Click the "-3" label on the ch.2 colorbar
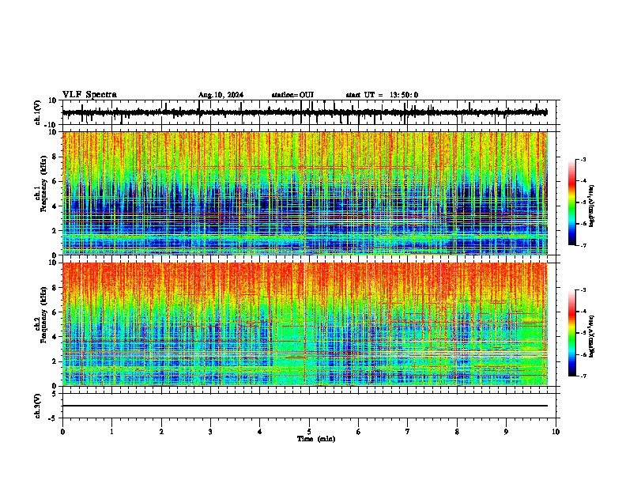Screen dimensions: 626x484 tap(583, 290)
